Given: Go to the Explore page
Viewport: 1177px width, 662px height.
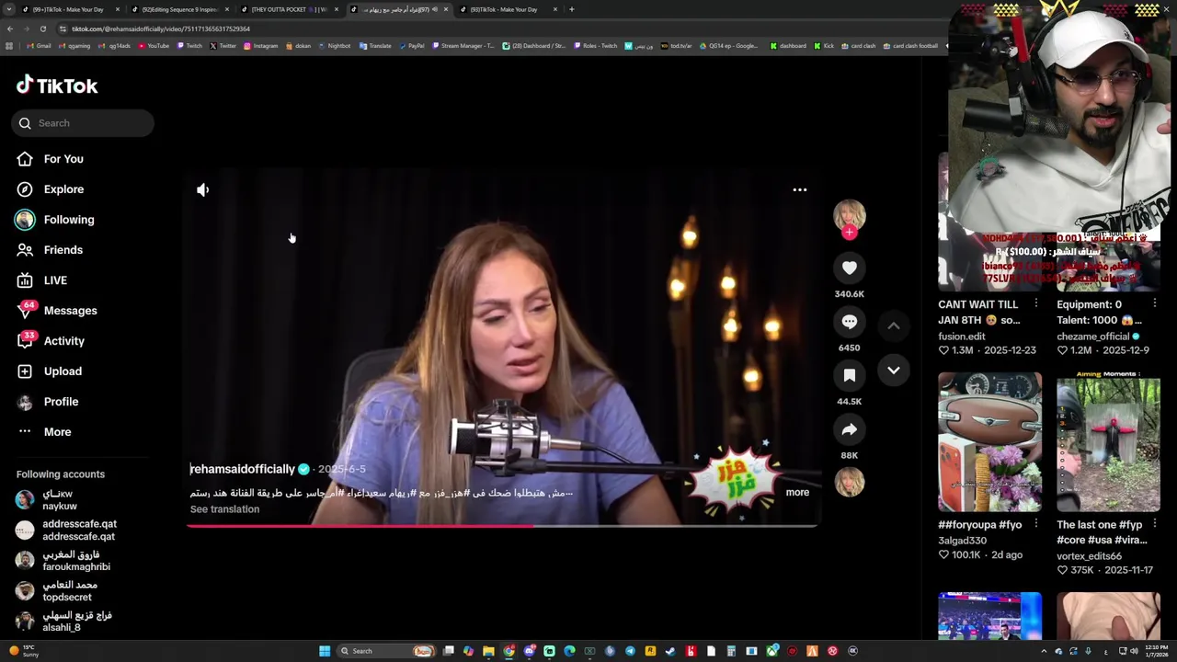Looking at the screenshot, I should 51,189.
